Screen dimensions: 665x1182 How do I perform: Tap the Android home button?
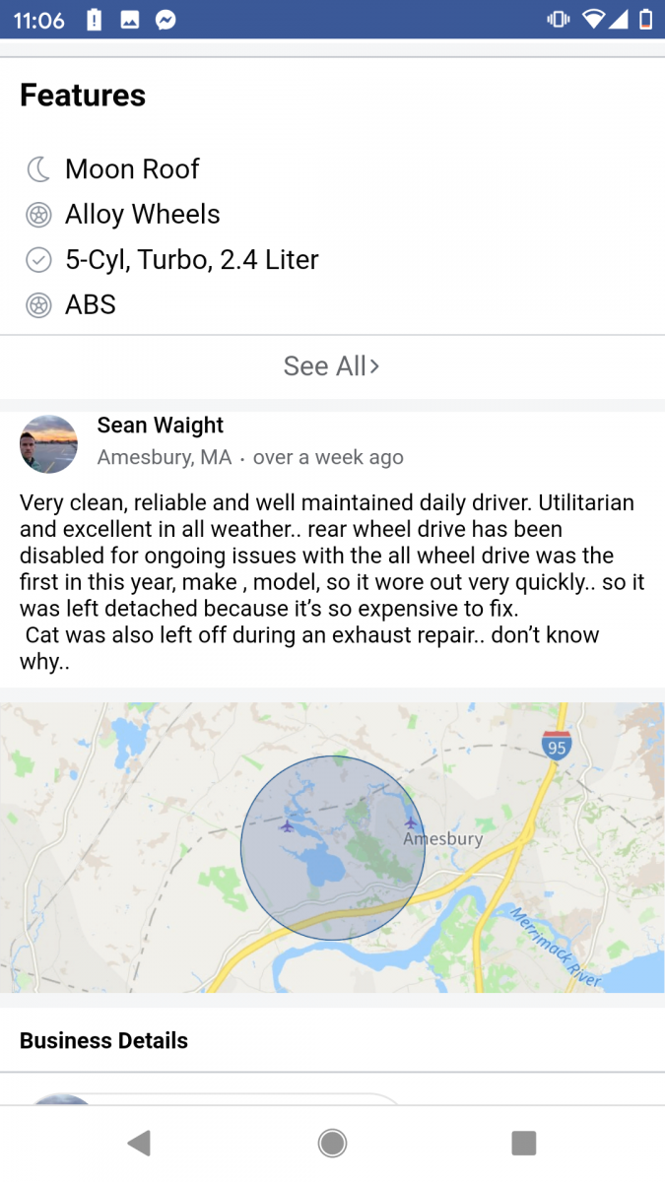point(332,1143)
